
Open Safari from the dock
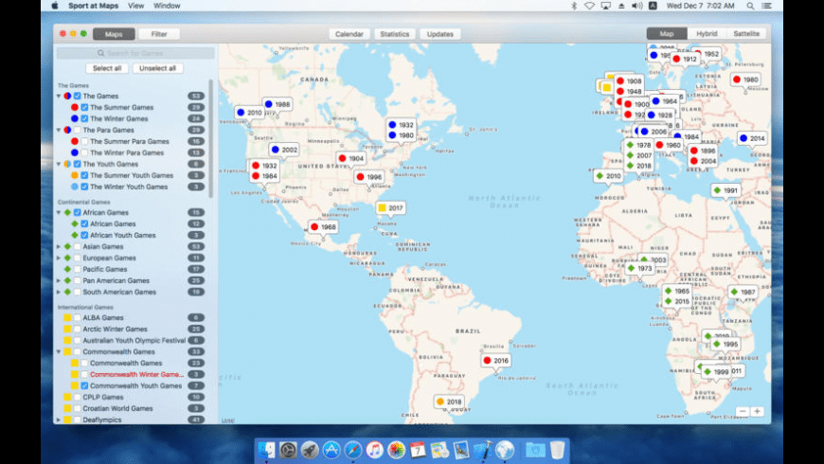pos(352,451)
